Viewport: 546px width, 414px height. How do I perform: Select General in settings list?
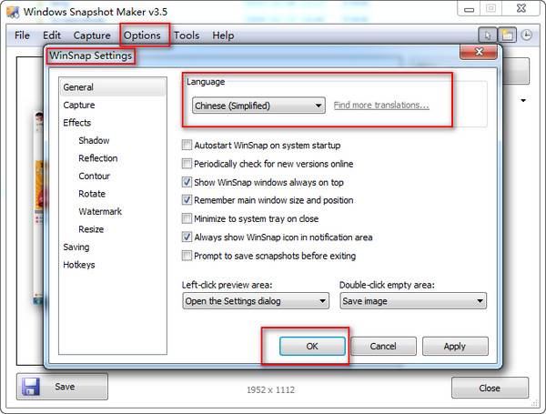click(113, 86)
